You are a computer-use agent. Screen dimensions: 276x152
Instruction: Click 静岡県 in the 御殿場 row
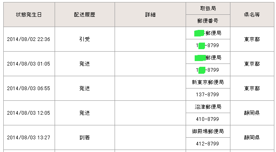coord(252,137)
